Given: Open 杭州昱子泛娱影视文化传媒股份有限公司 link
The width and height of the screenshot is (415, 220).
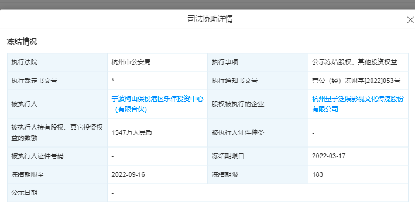Looking at the screenshot, I should (x=358, y=104).
